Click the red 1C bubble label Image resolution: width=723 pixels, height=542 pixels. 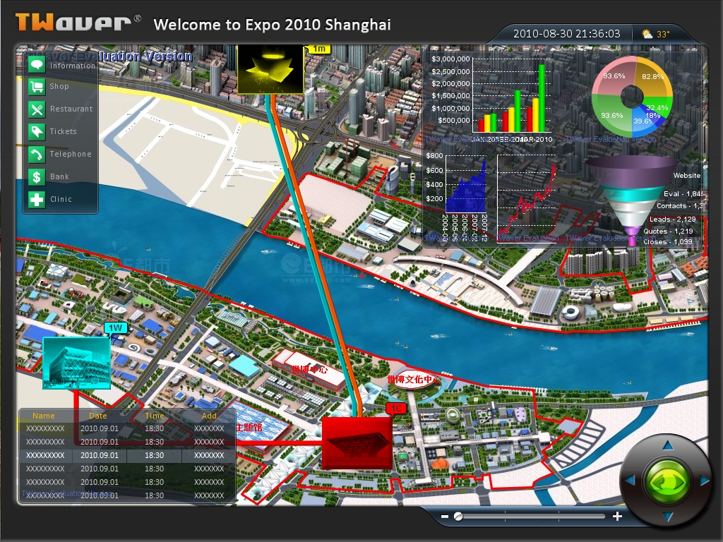coord(396,409)
